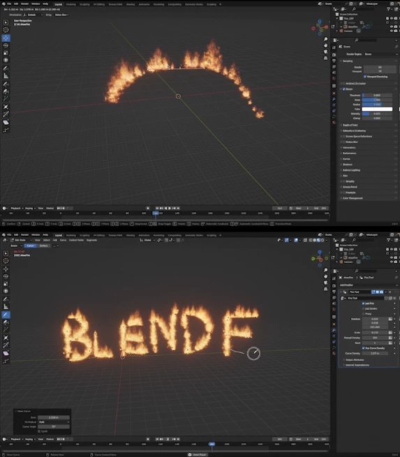Select the Draw curve tool in bottom window
400x457 pixels.
pos(6,315)
